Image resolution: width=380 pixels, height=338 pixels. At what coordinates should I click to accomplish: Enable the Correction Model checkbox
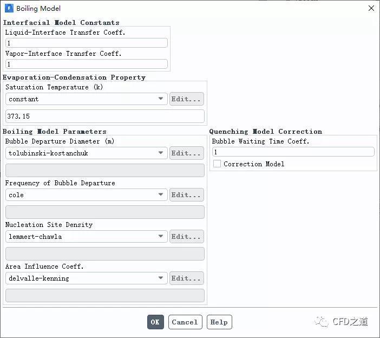pos(217,164)
